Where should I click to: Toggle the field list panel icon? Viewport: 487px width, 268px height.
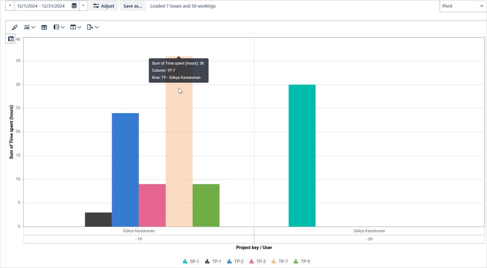(11, 39)
